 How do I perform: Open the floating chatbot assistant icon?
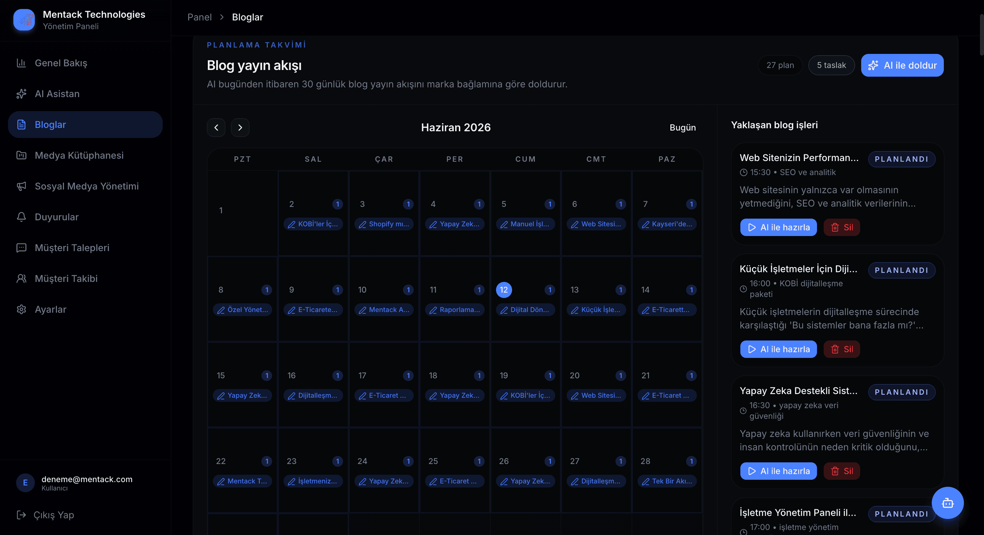947,503
